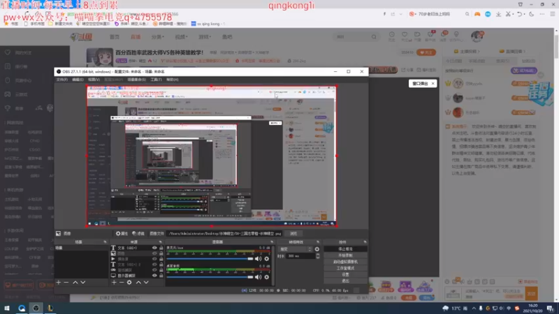
Task: Click 启动虚拟摄像机 button
Action: point(345,262)
